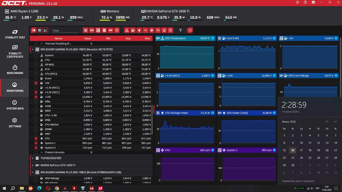Open GPU Power (Total) graph info icon
The height and width of the screenshot is (192, 342).
click(274, 113)
